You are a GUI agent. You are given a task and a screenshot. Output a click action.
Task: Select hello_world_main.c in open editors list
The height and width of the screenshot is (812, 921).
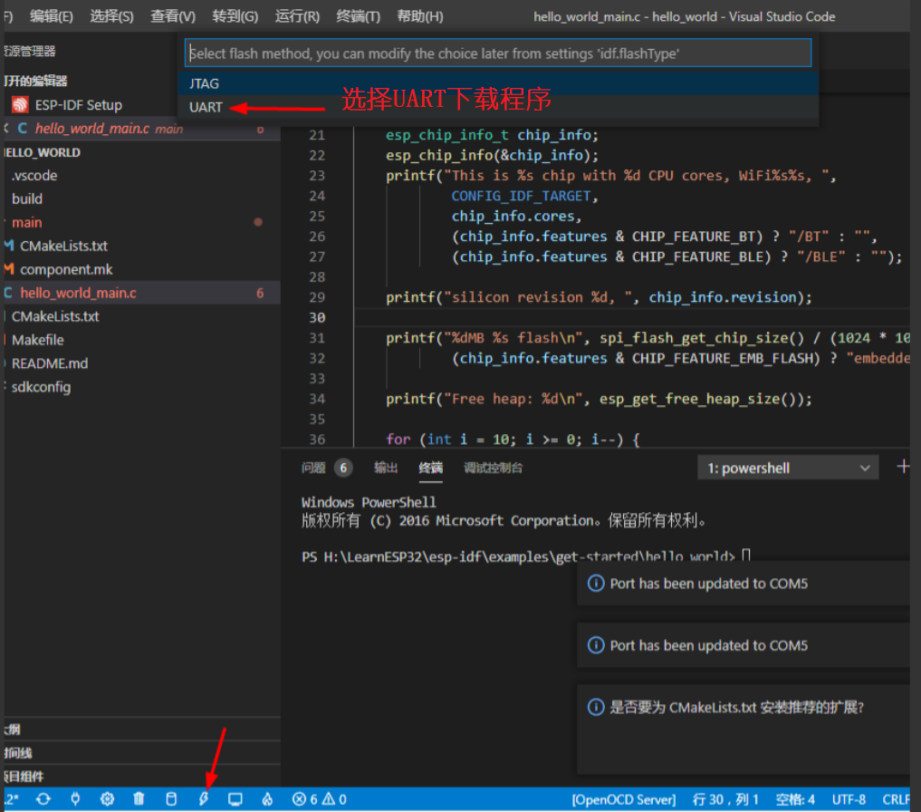tap(141, 128)
